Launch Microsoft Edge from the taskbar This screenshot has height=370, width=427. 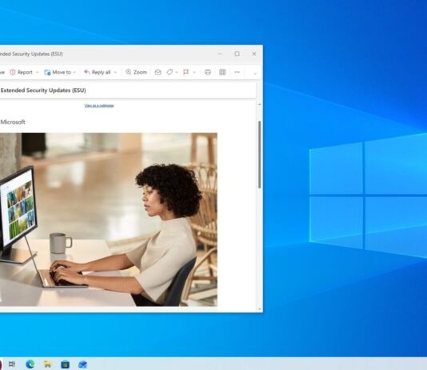(30, 364)
